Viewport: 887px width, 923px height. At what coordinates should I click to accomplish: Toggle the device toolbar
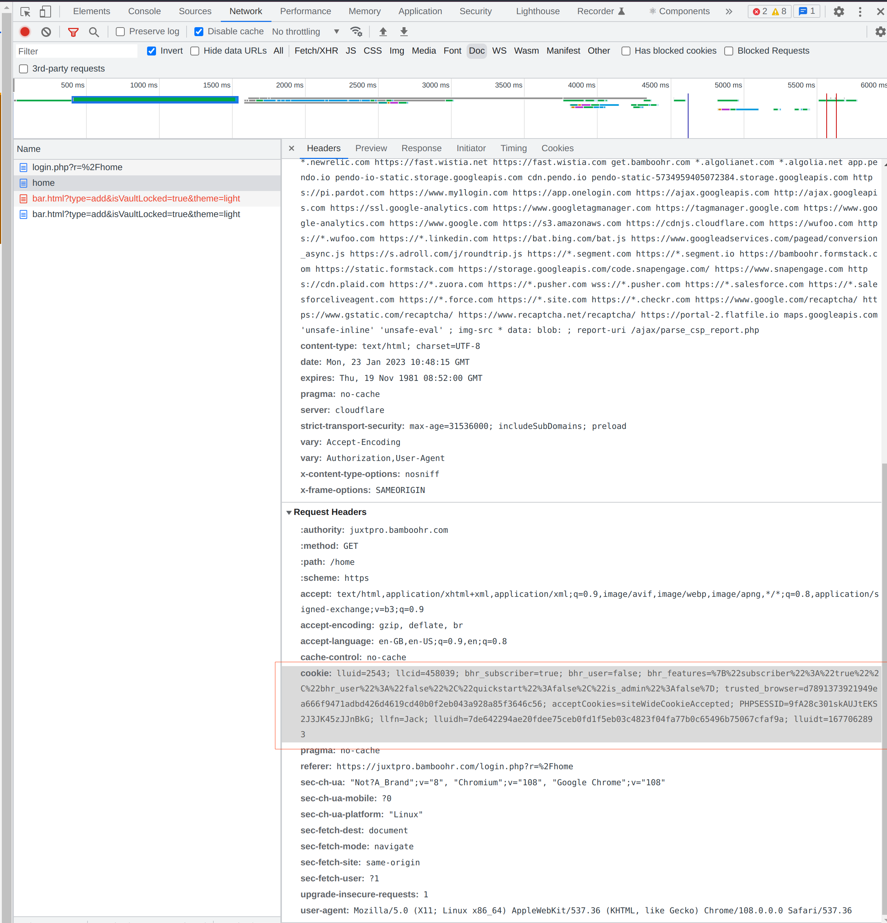[45, 11]
